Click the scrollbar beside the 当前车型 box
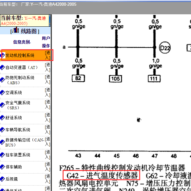 [50, 20]
